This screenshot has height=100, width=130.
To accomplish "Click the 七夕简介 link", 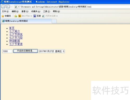I will pyautogui.click(x=15, y=31).
